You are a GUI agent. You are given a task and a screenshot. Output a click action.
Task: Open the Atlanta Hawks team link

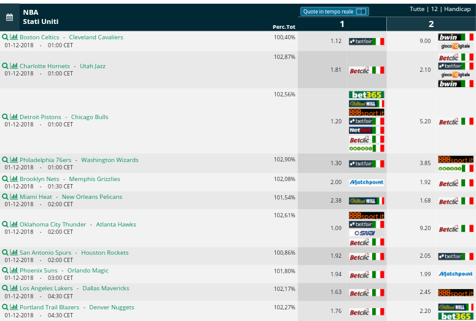pos(116,224)
